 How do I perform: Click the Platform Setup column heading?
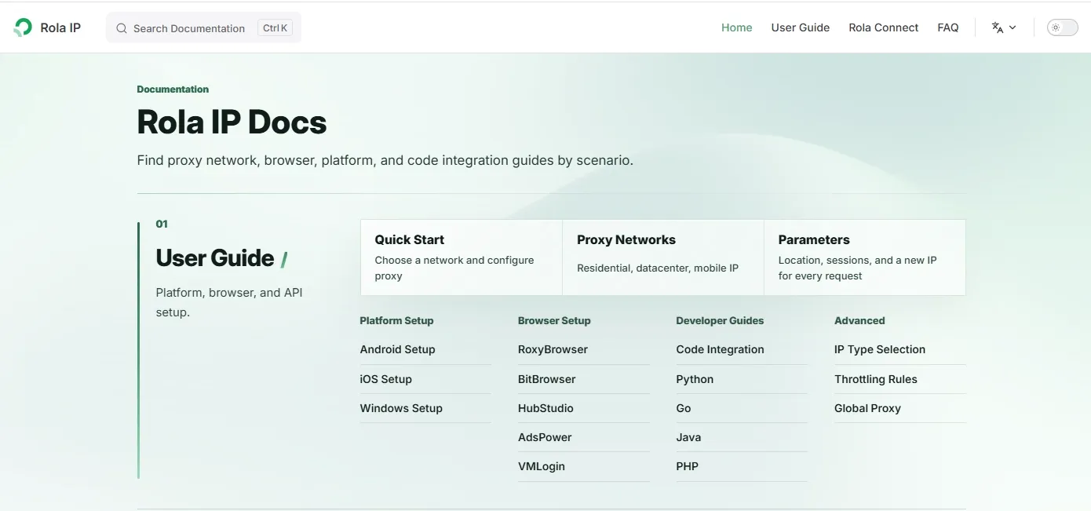click(x=396, y=320)
